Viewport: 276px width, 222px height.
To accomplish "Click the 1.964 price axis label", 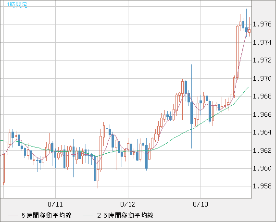I will [262, 132].
